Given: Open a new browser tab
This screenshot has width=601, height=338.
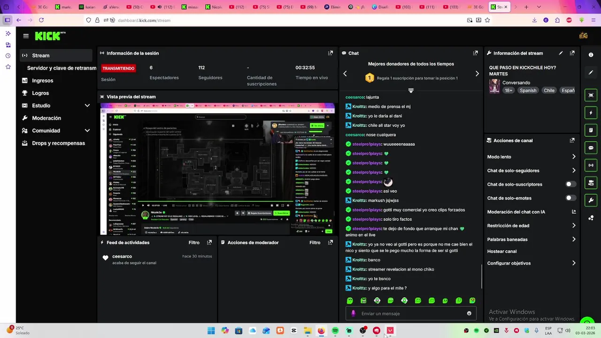Looking at the screenshot, I should pos(526,7).
